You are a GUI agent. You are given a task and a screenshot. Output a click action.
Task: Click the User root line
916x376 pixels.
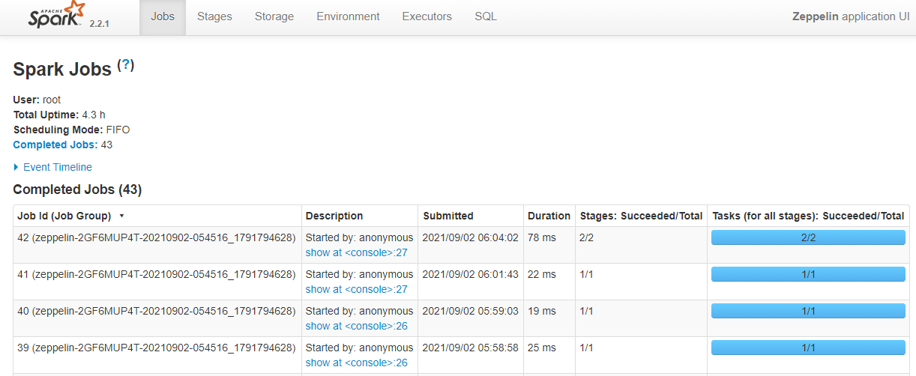[x=37, y=100]
